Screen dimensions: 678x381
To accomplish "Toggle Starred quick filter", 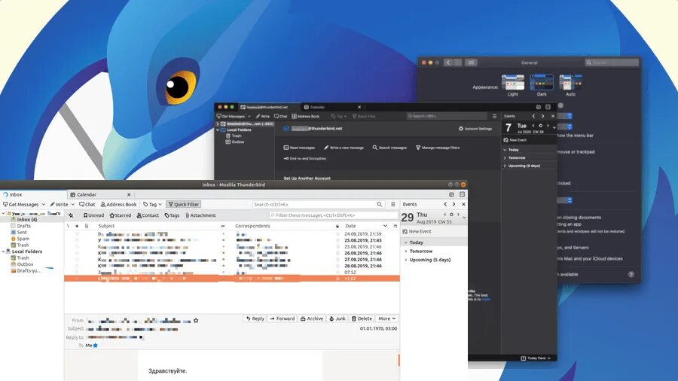I will [121, 215].
